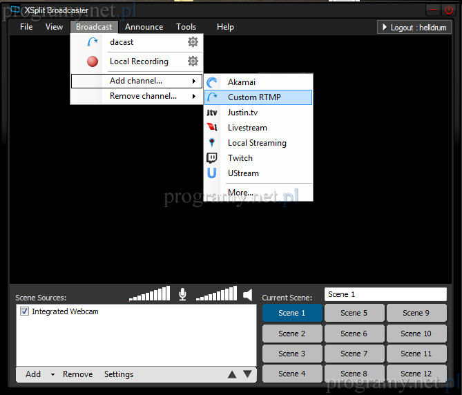Screen dimensions: 462x395
Task: Click the Twitch icon in submenu
Action: (212, 158)
